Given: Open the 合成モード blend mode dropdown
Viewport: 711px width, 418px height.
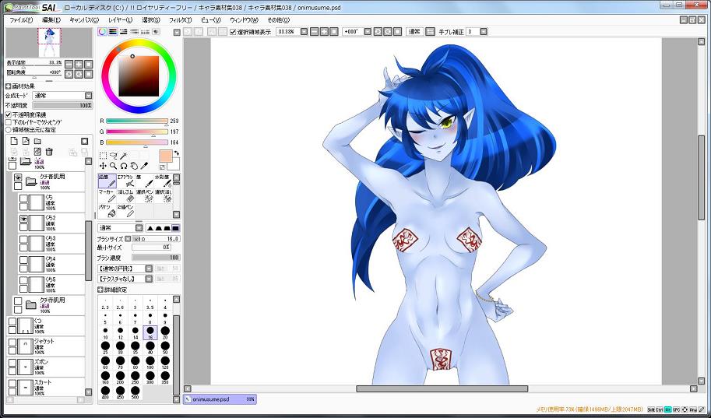Looking at the screenshot, I should click(x=61, y=96).
